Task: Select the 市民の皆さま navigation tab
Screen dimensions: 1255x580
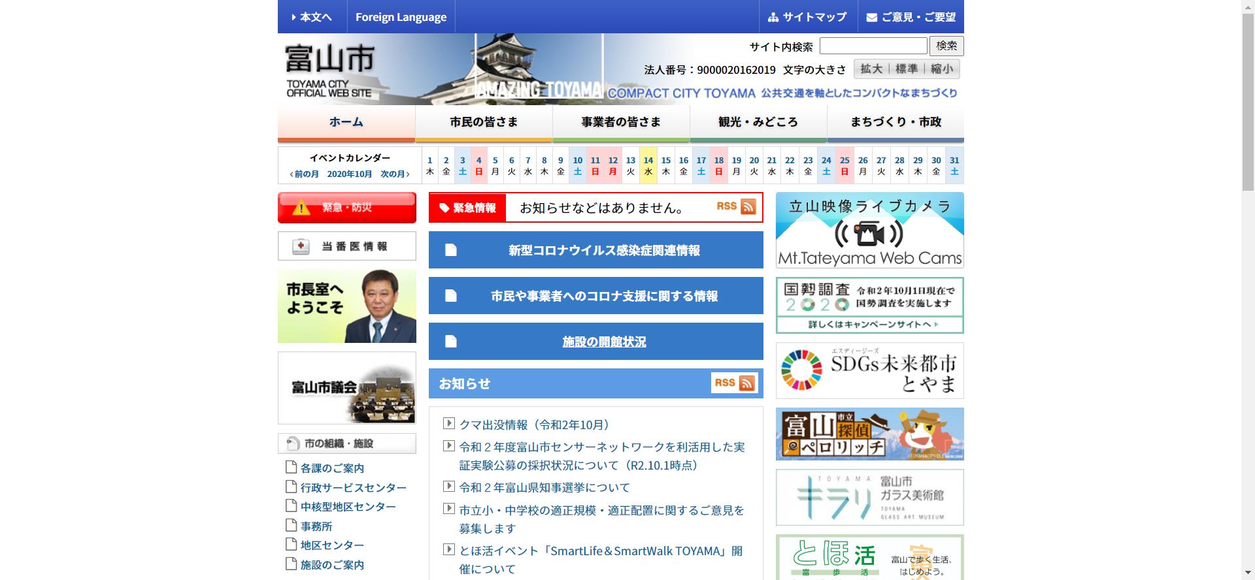Action: (x=484, y=122)
